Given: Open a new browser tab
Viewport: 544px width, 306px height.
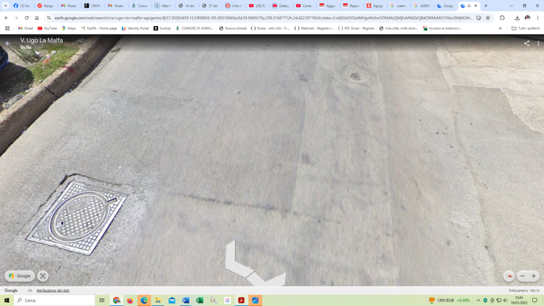Looking at the screenshot, I should click(x=486, y=6).
